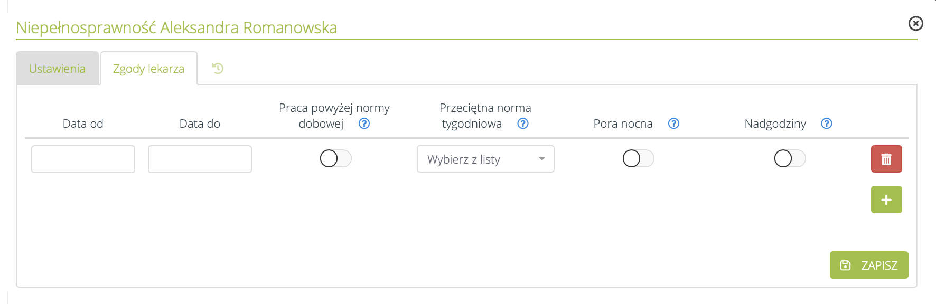Add a new row with green plus

click(886, 199)
